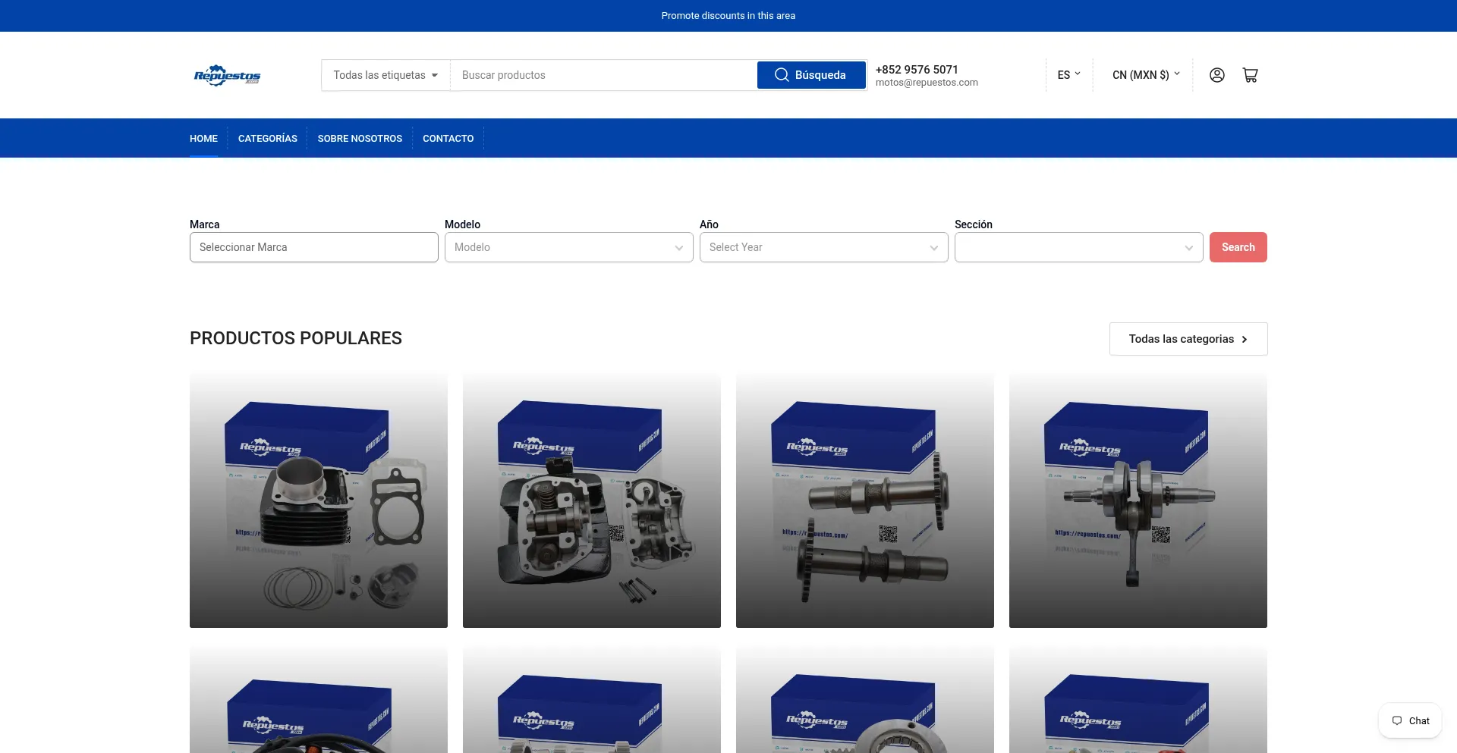
Task: Click the Sección label
Action: (974, 224)
